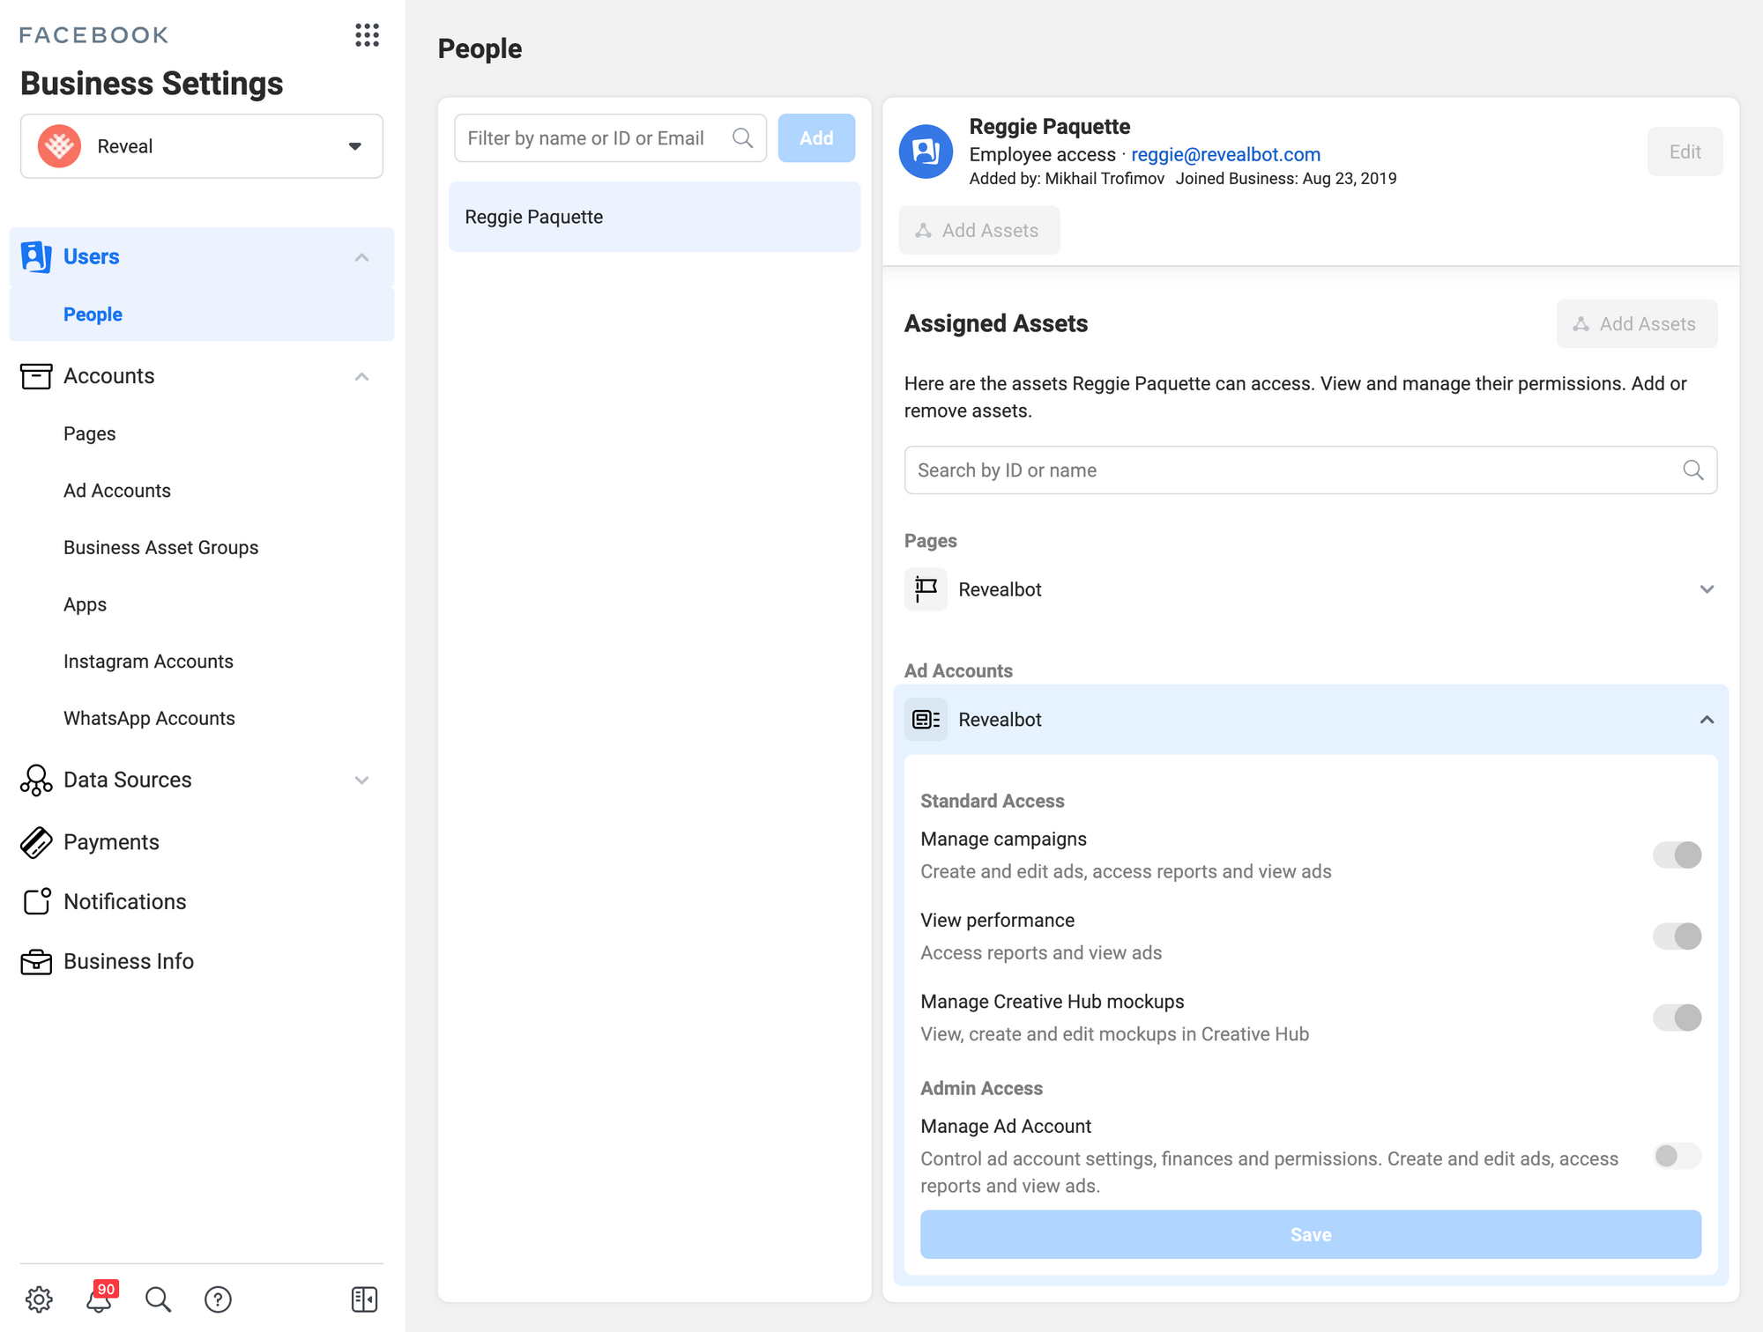Click Add Assets beside Assigned Assets

[x=1636, y=324]
